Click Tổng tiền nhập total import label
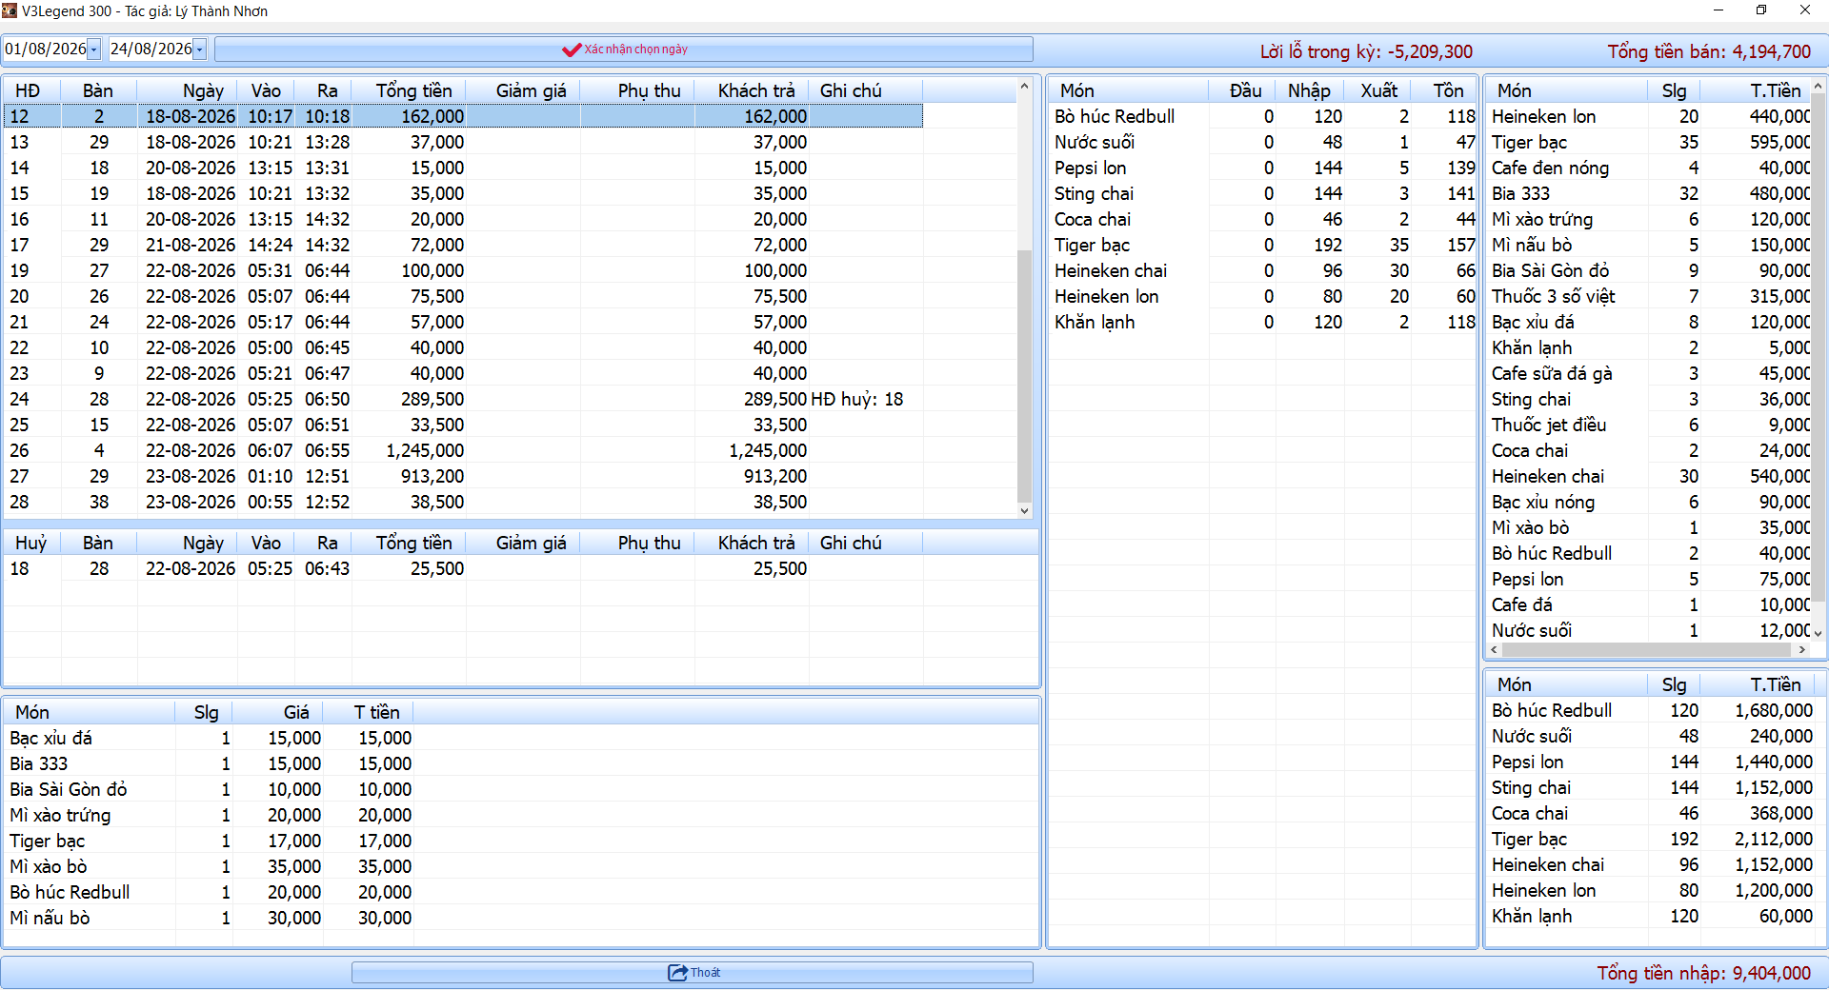This screenshot has width=1829, height=990. [x=1704, y=973]
